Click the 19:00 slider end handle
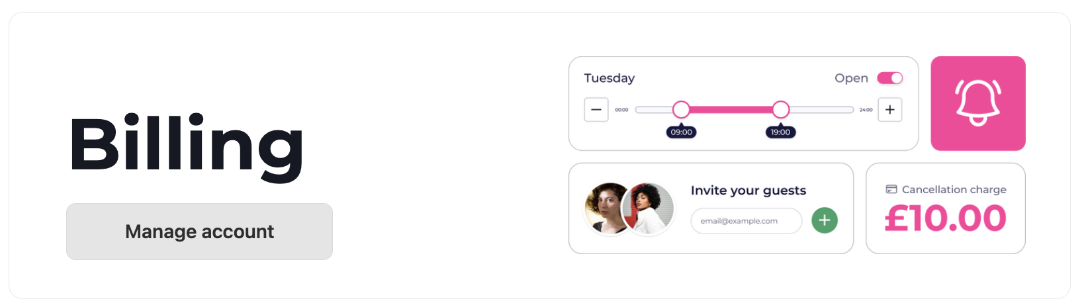The image size is (1084, 307). (781, 109)
